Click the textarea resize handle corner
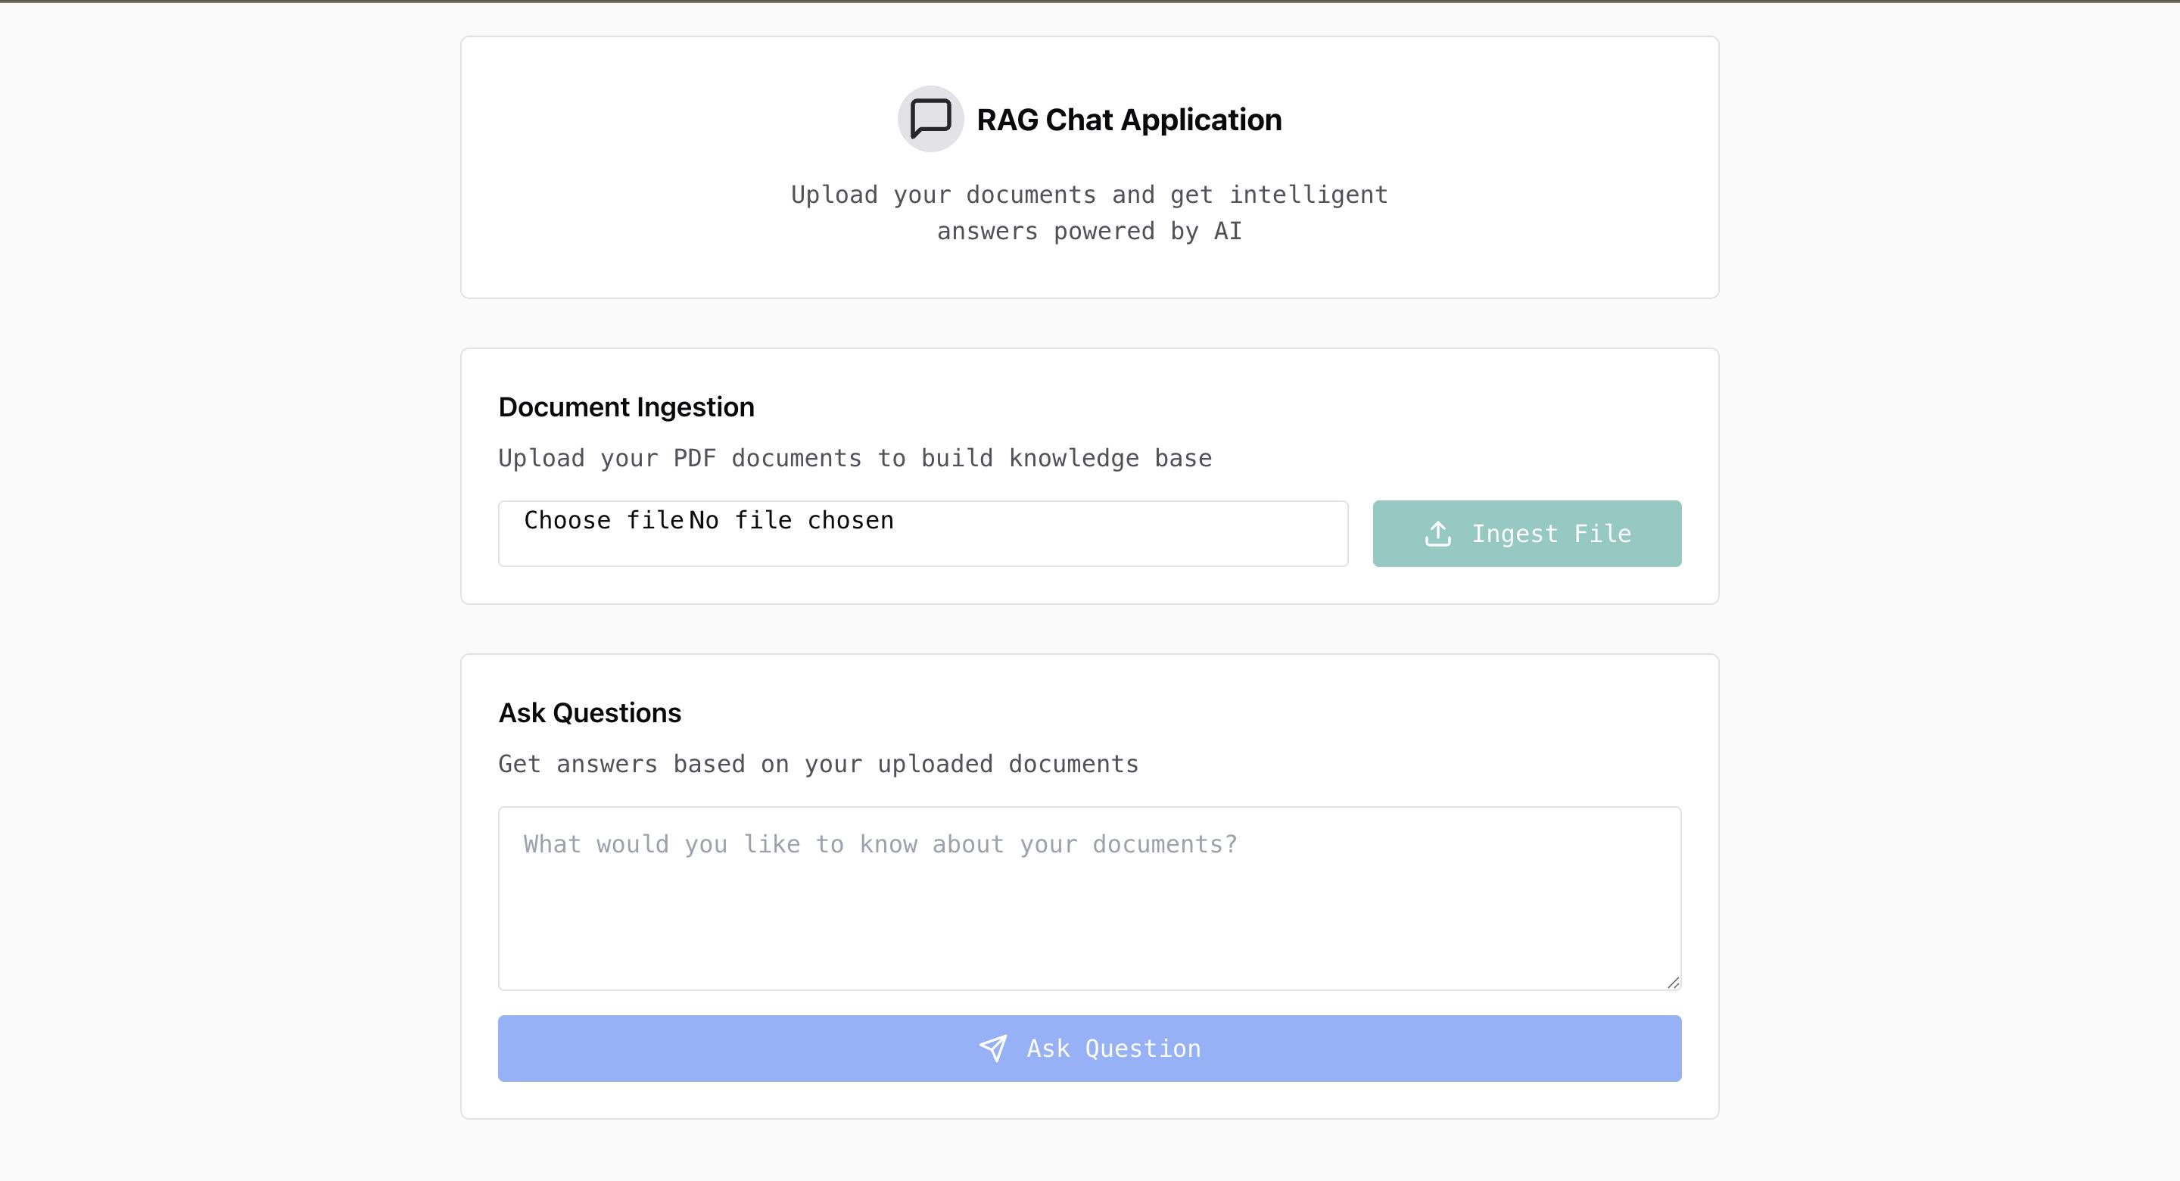Image resolution: width=2180 pixels, height=1181 pixels. pyautogui.click(x=1672, y=982)
